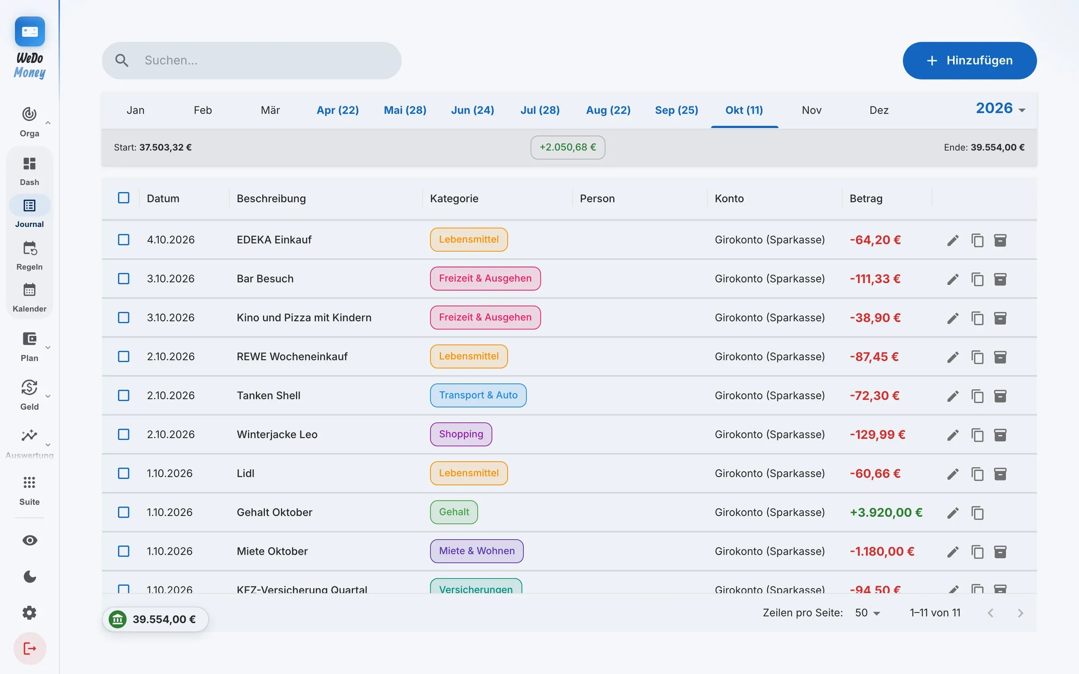Switch to dark mode with moon icon
Screen dimensions: 1079x674
tap(30, 576)
